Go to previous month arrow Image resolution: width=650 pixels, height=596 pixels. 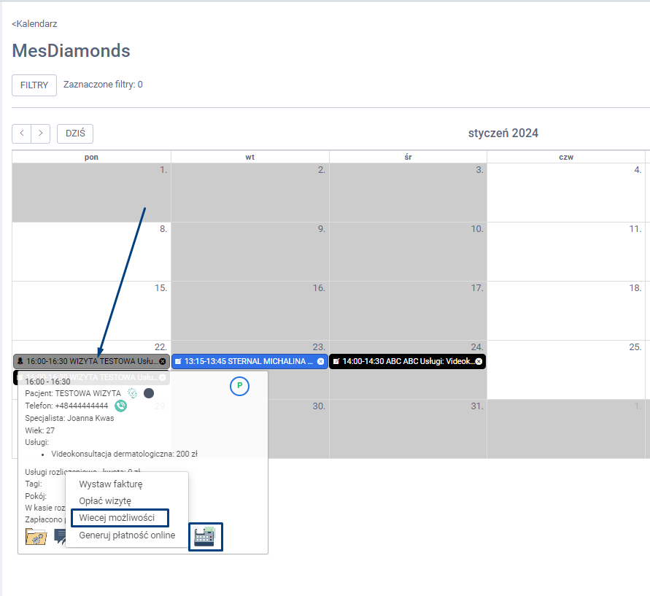pyautogui.click(x=22, y=133)
